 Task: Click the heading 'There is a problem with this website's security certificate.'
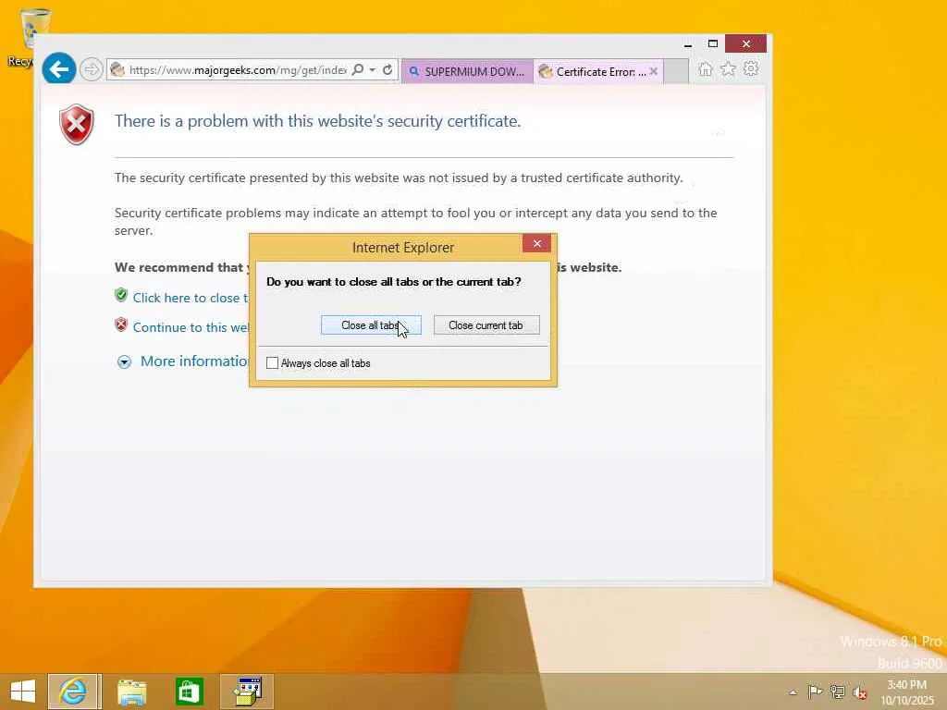coord(318,121)
